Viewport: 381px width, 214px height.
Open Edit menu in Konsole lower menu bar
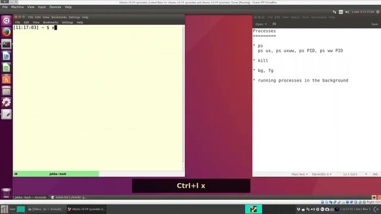tap(26, 23)
